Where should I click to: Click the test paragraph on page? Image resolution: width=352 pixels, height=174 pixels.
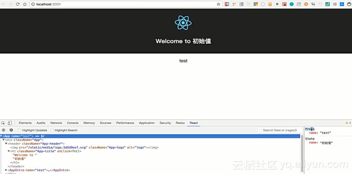183,61
